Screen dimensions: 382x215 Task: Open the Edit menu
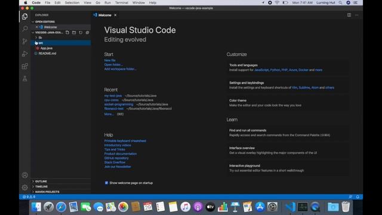pos(57,2)
